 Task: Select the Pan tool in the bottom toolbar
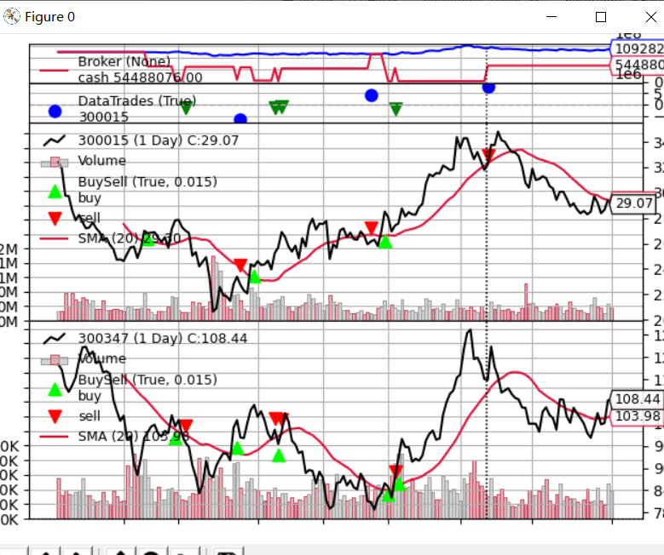point(121,552)
